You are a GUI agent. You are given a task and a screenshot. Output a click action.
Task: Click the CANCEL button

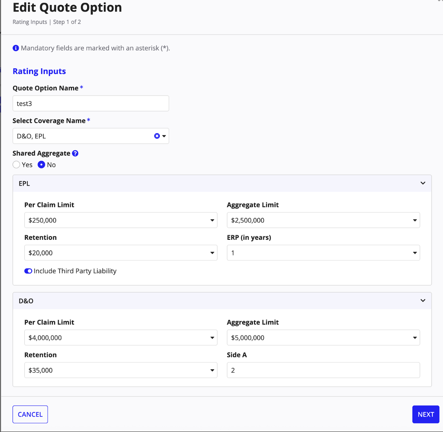point(30,414)
